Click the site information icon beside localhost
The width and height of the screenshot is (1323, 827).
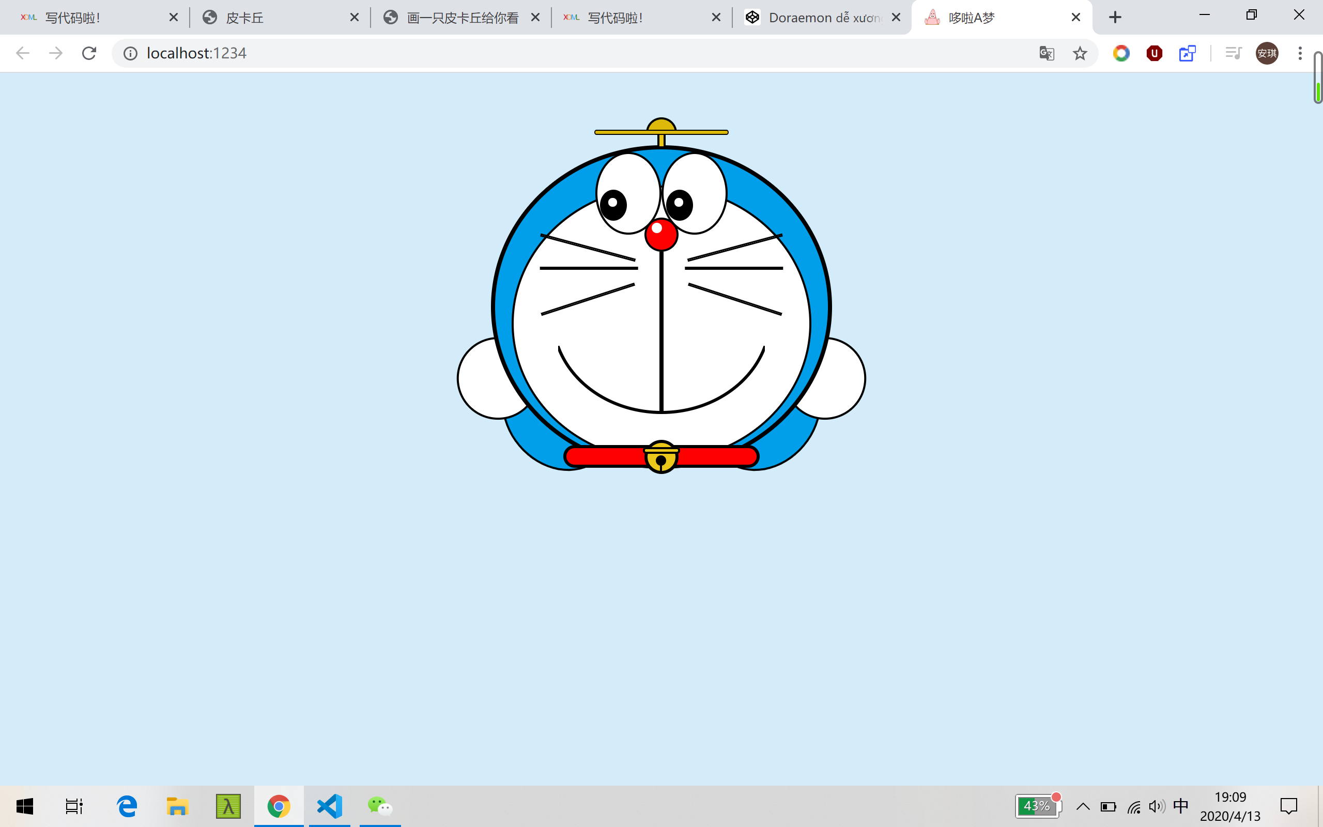(x=130, y=53)
